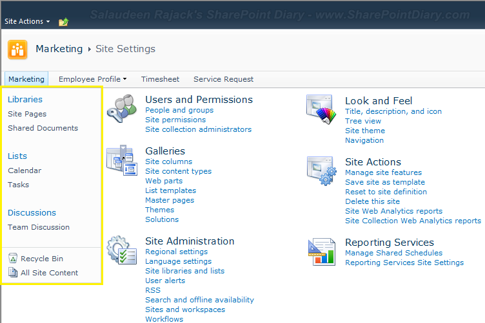Click the Site Actions section gear icon
This screenshot has height=323, width=485.
point(322,171)
